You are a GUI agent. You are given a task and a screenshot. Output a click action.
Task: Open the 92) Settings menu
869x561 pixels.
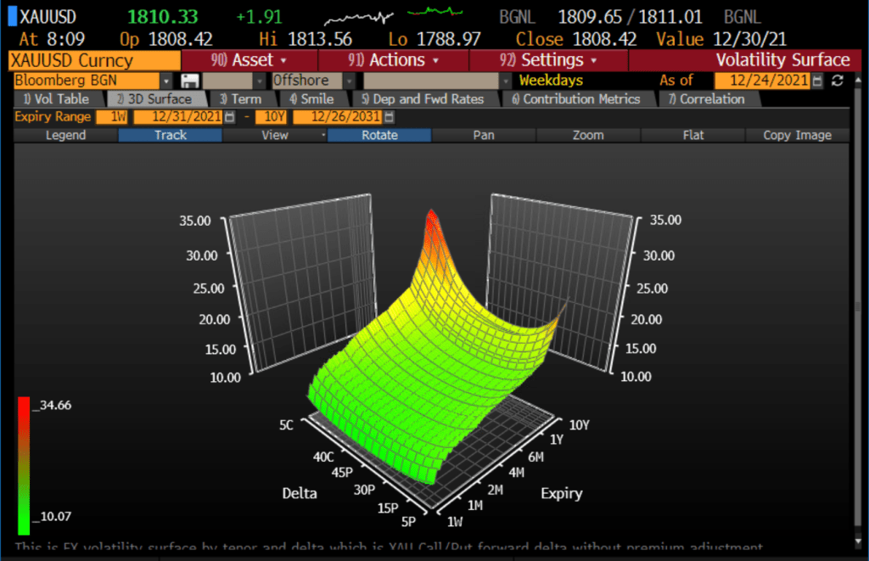tap(548, 60)
